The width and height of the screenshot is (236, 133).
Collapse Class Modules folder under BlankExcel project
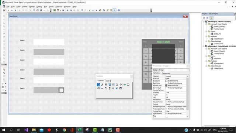[206, 41]
